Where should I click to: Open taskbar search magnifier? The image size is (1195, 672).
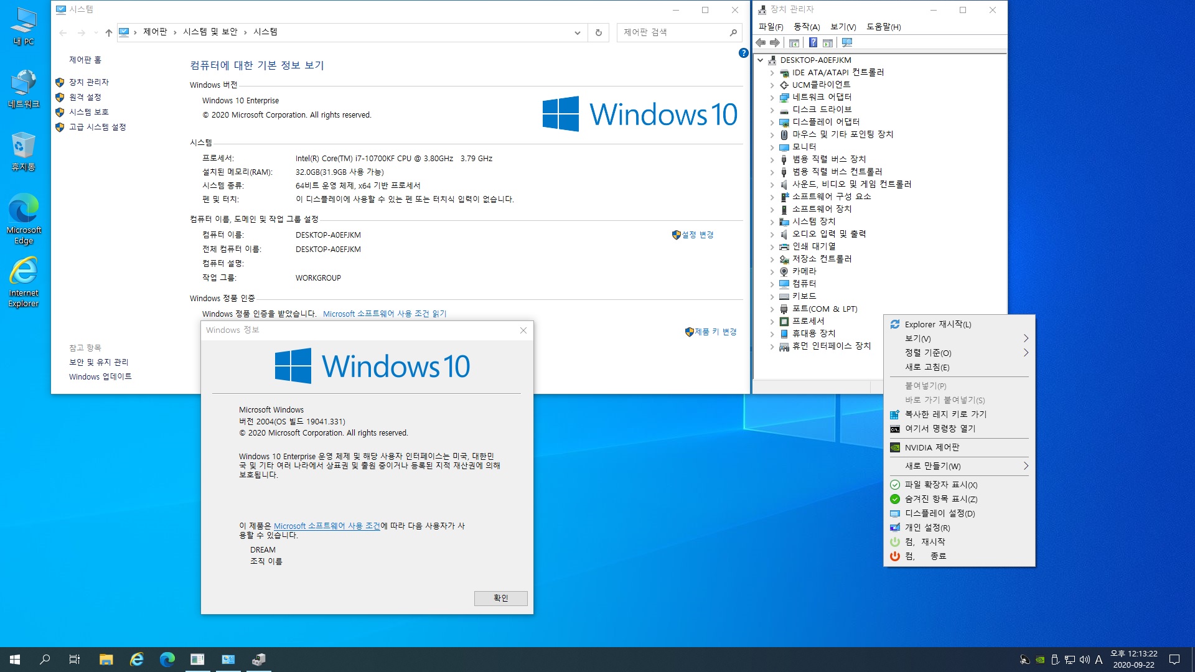coord(45,660)
